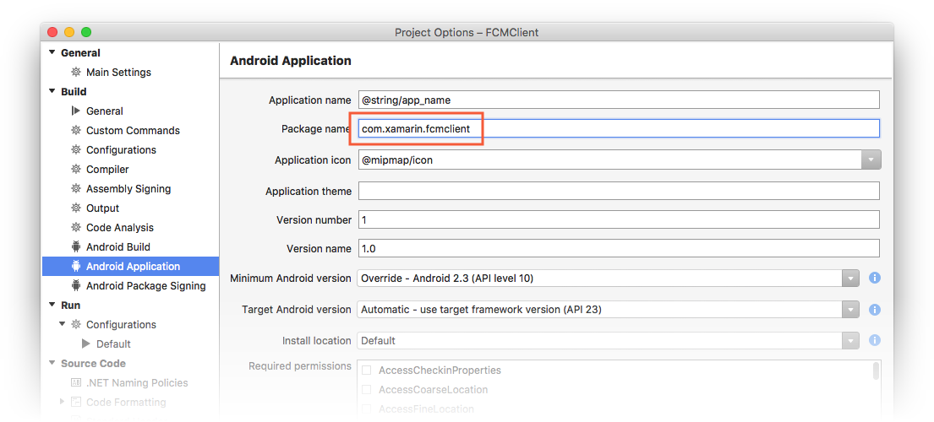The height and width of the screenshot is (422, 934).
Task: Open Custom Commands settings
Action: 133,130
